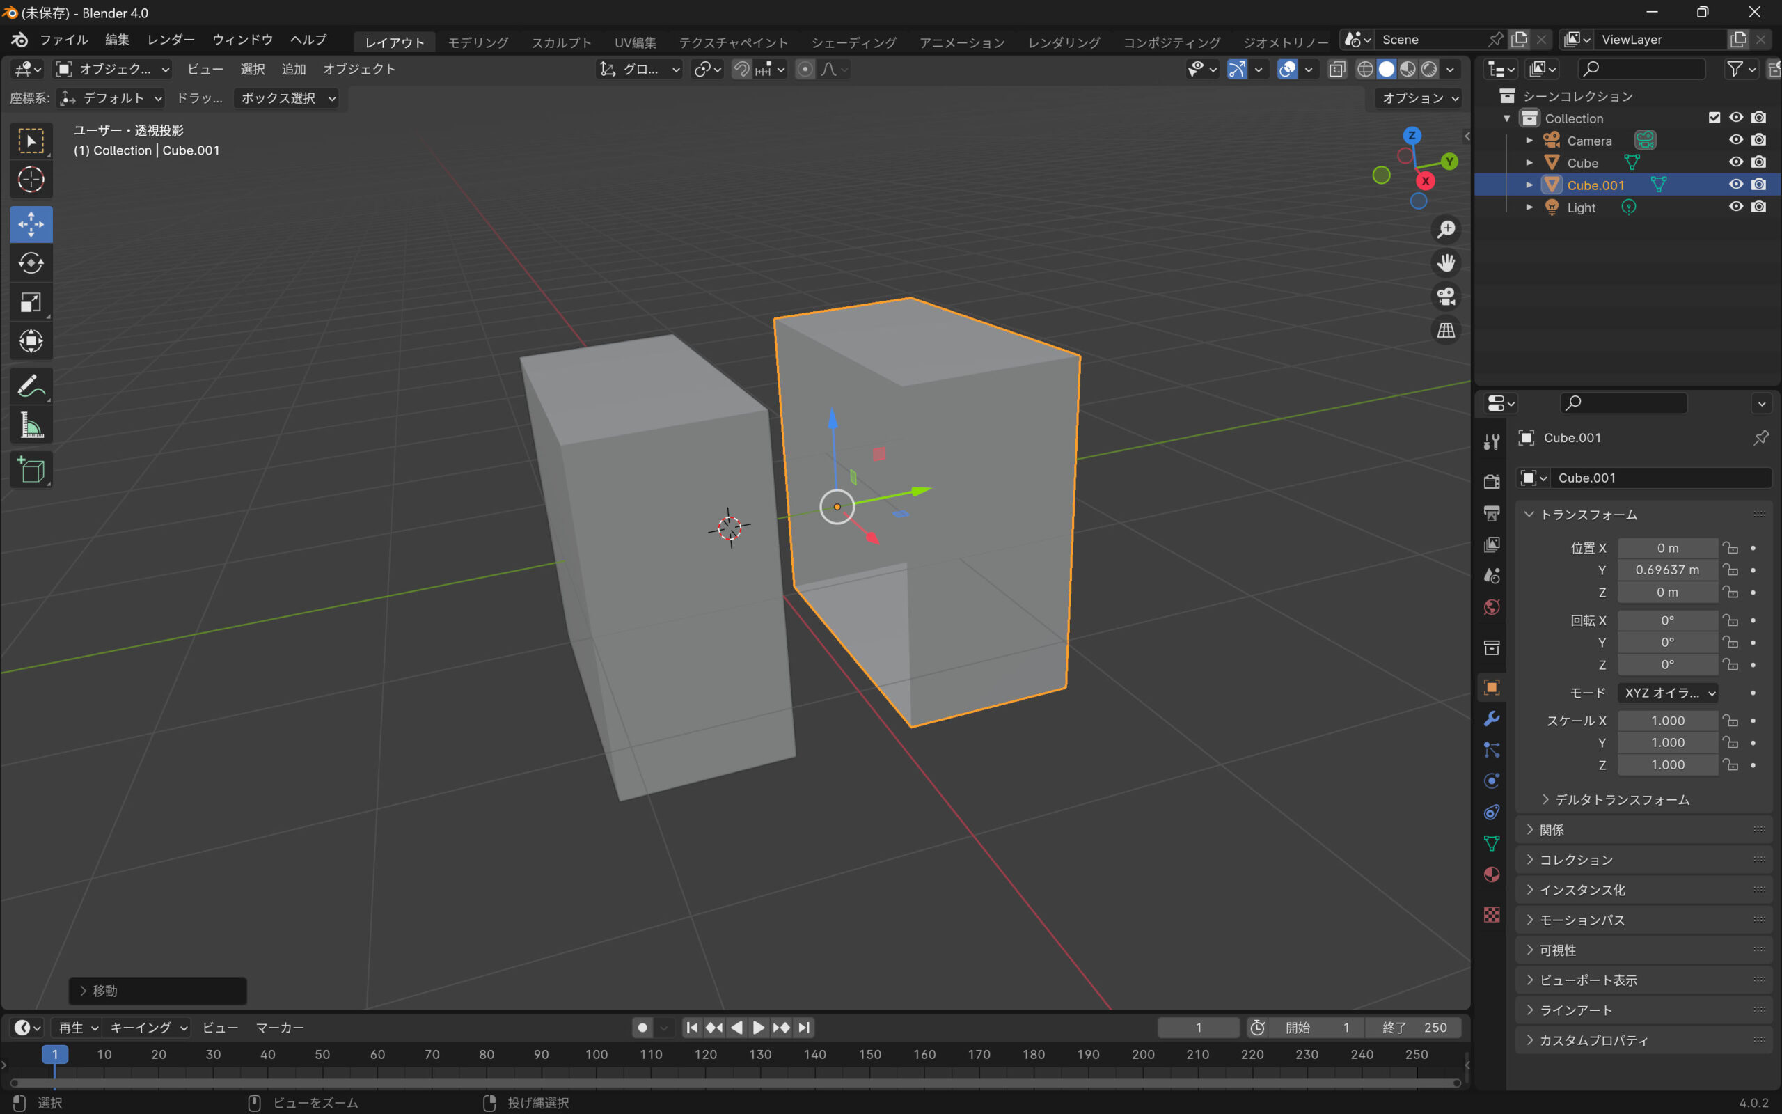Uncheck the Collection exclude checkbox

1714,118
